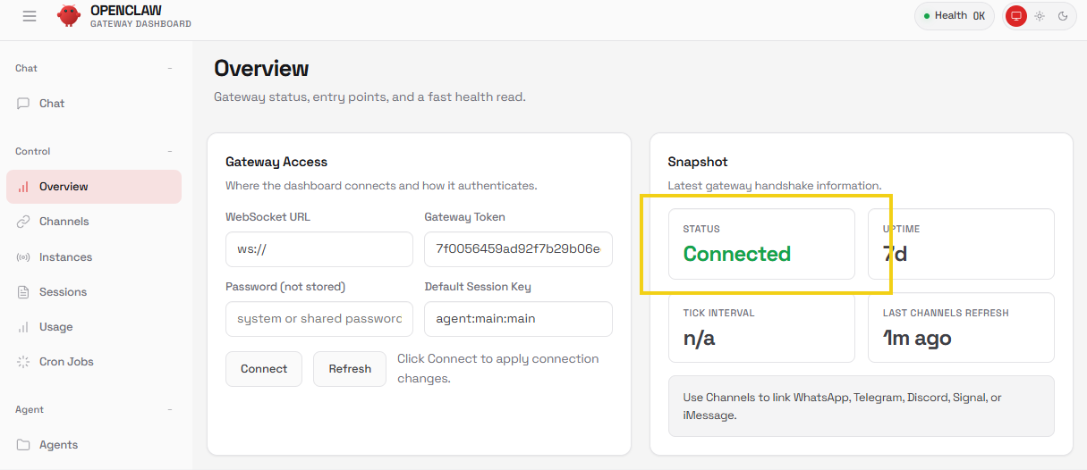Open the Chat page icon
1087x470 pixels.
click(x=23, y=104)
